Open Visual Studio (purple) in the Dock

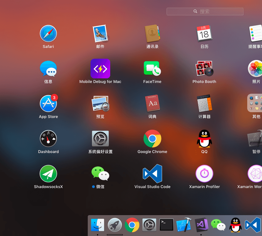(x=201, y=225)
